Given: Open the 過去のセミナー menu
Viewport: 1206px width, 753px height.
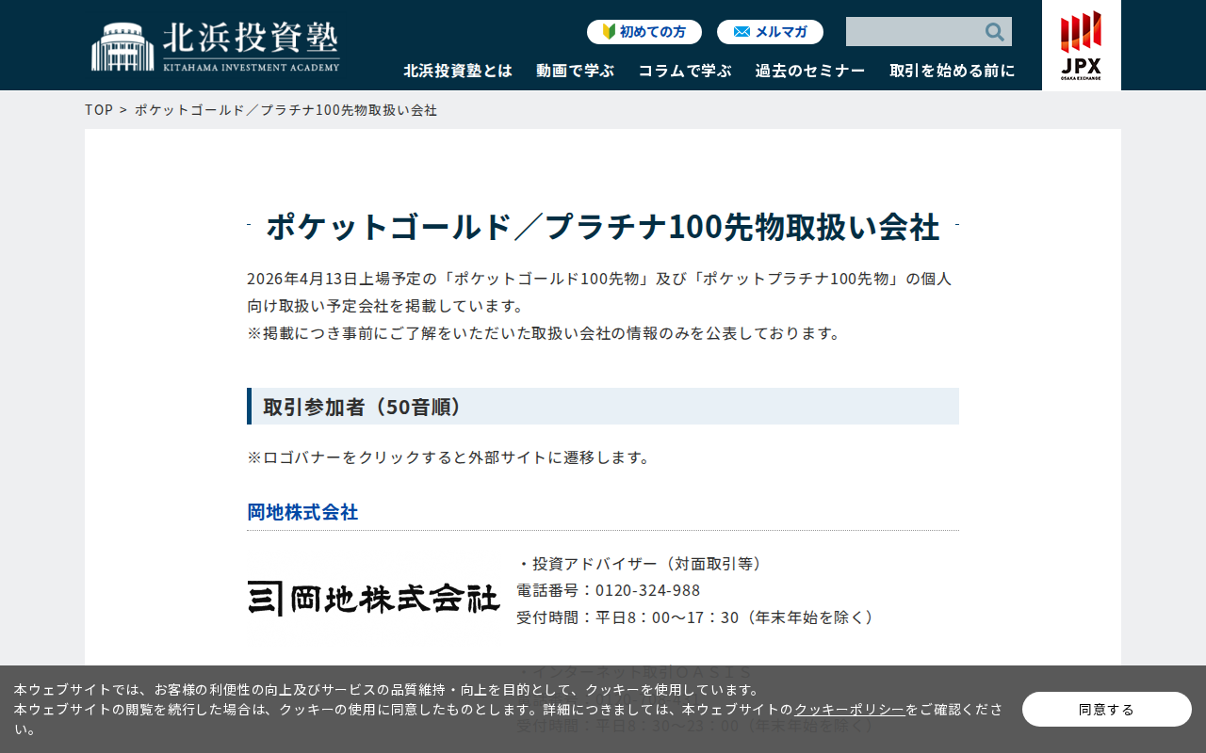Looking at the screenshot, I should tap(810, 71).
